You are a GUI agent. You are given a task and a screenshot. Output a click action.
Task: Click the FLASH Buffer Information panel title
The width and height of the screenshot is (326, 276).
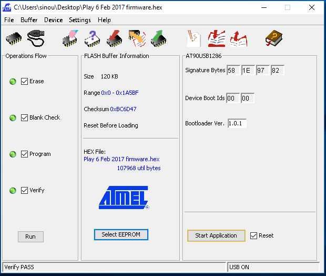[116, 56]
